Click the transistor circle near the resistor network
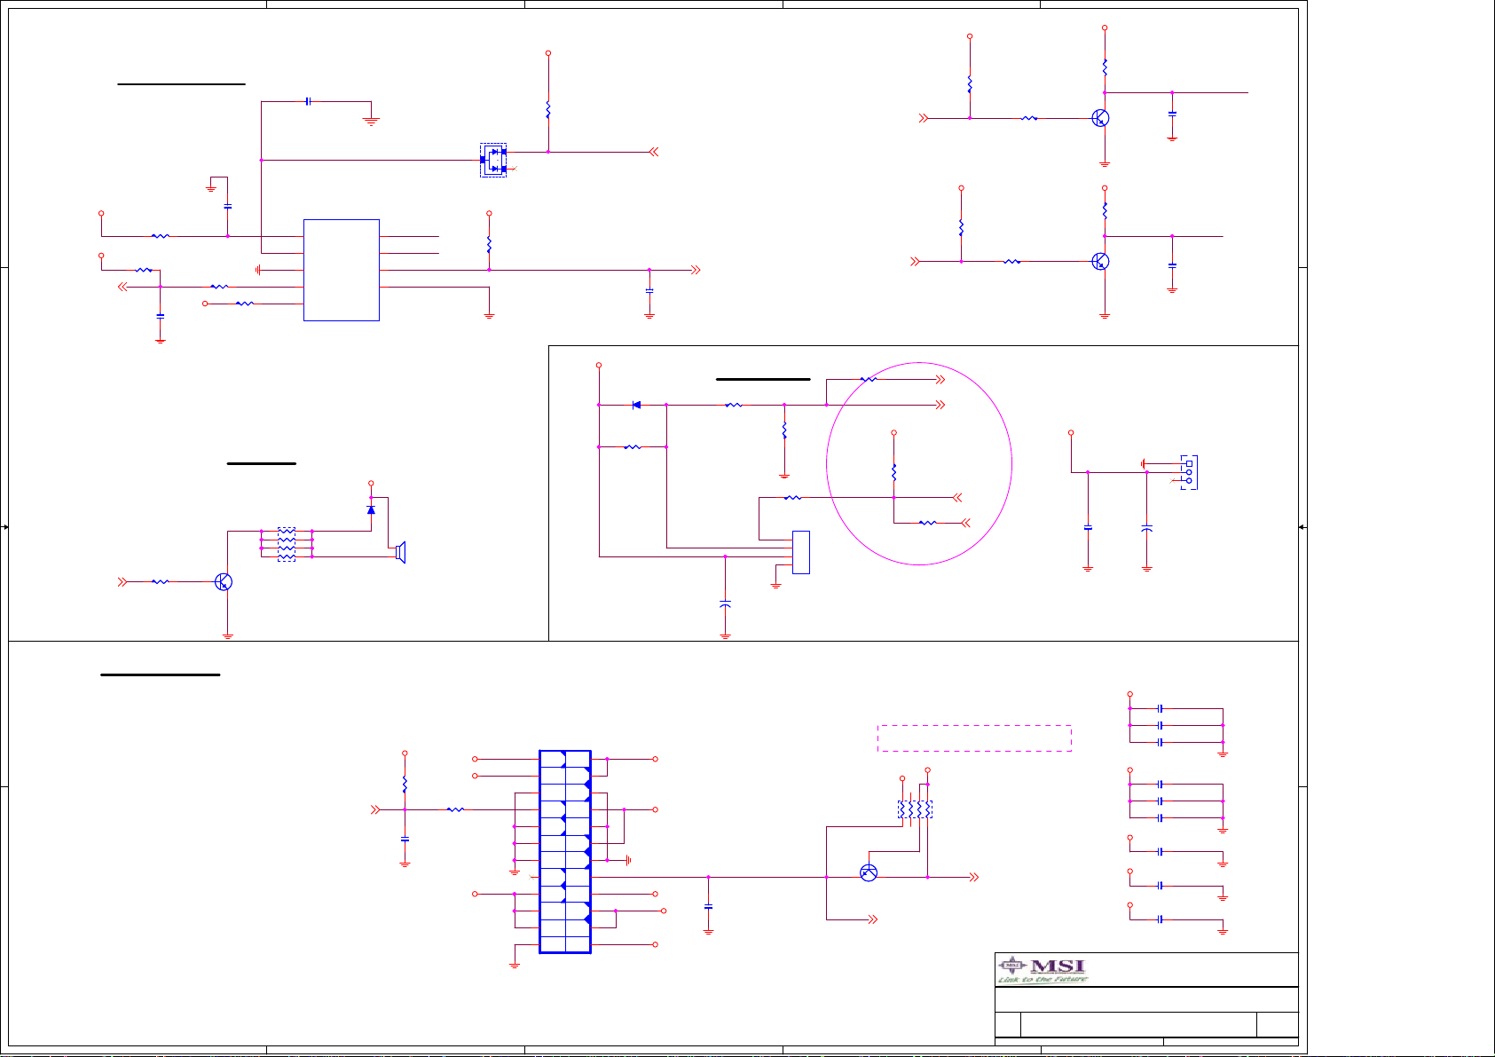 869,872
